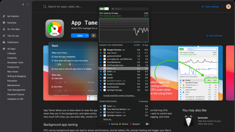Click the Collections folder icon
Viewport: 235px width, 132px height.
[4, 42]
